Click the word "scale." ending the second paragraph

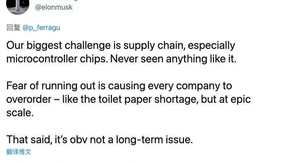coord(20,113)
